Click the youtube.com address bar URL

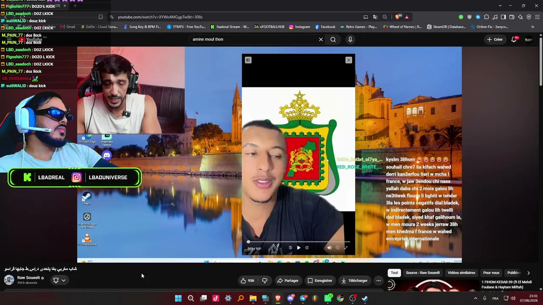(160, 17)
